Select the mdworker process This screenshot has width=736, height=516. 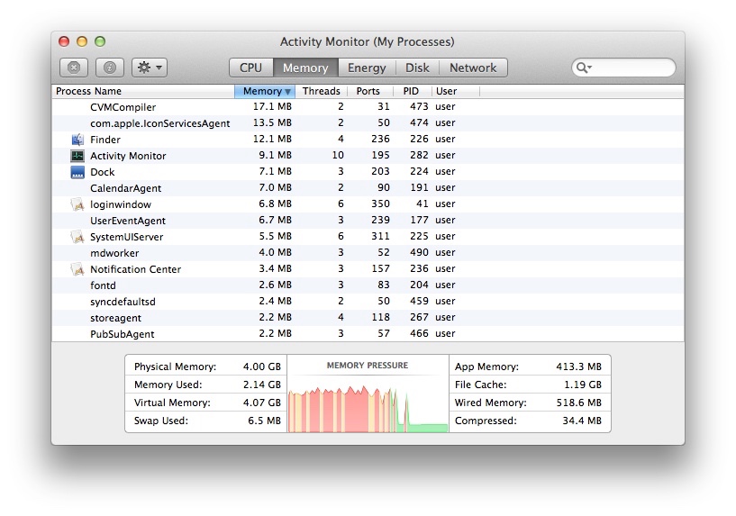coord(114,253)
